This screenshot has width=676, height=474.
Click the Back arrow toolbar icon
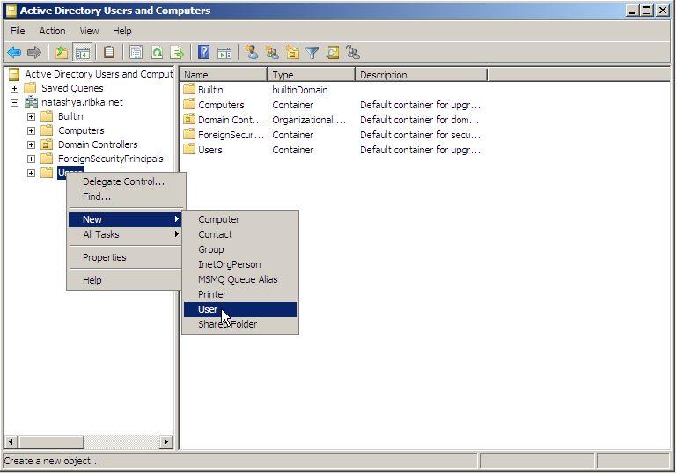pos(14,53)
